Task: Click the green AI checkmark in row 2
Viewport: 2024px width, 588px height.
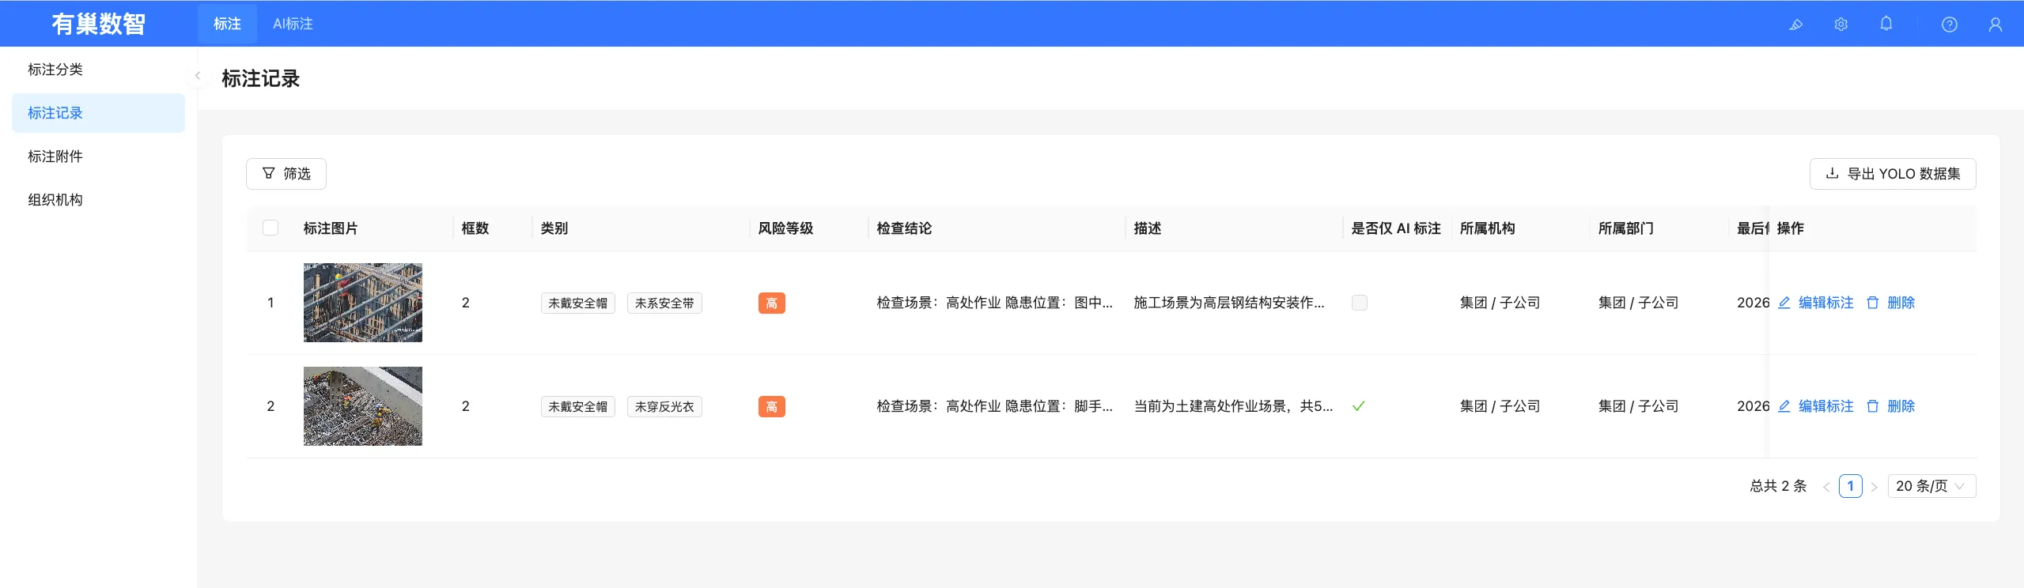Action: tap(1359, 406)
